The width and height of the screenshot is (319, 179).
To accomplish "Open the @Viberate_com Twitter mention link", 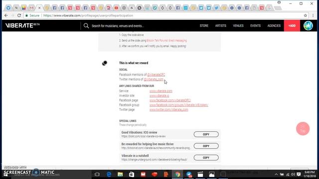I will [154, 80].
